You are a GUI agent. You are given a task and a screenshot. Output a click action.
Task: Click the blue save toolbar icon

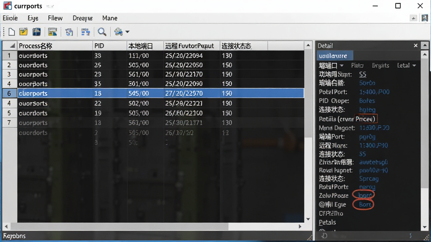(x=36, y=32)
